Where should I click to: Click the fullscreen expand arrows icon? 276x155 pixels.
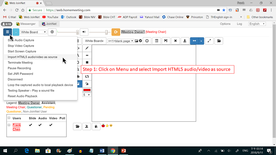pyautogui.click(x=210, y=41)
